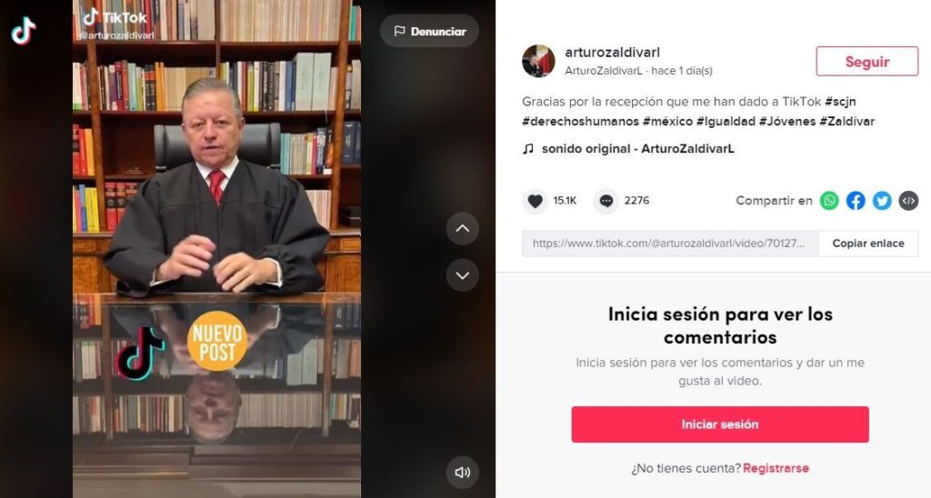
Task: Share the video on Facebook
Action: pyautogui.click(x=856, y=201)
